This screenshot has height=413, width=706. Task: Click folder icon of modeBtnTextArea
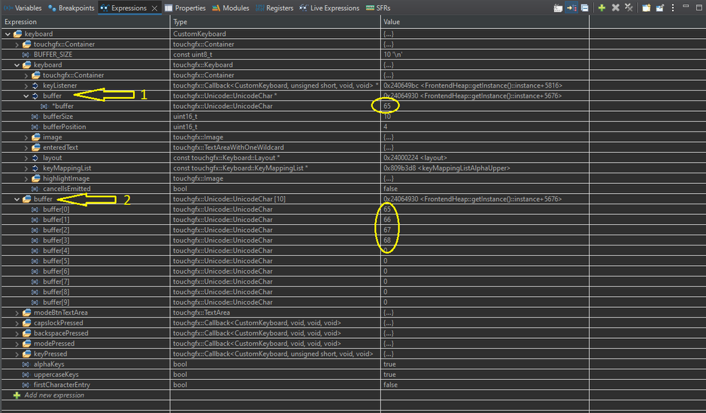tap(27, 313)
